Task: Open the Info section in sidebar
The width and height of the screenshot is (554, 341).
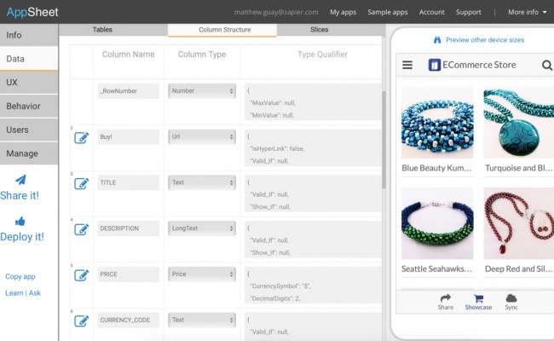Action: [x=29, y=35]
